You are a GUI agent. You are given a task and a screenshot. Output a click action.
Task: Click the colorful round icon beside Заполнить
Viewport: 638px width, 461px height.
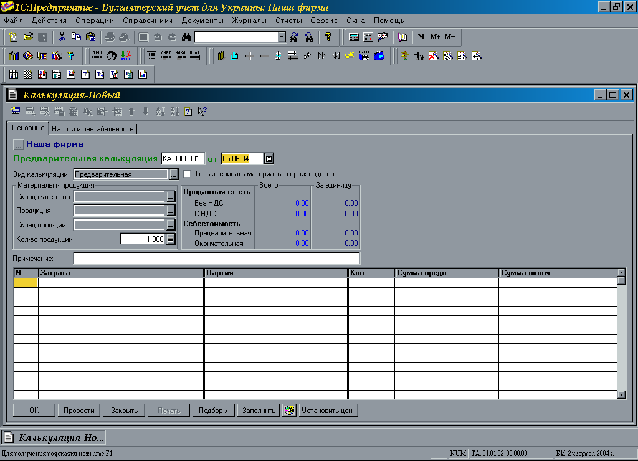point(289,410)
